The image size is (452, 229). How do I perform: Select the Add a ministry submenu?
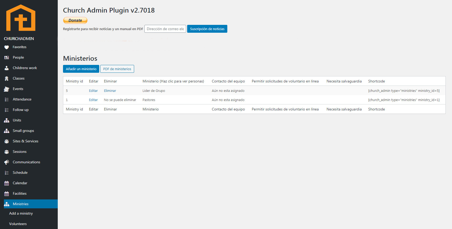pyautogui.click(x=21, y=214)
